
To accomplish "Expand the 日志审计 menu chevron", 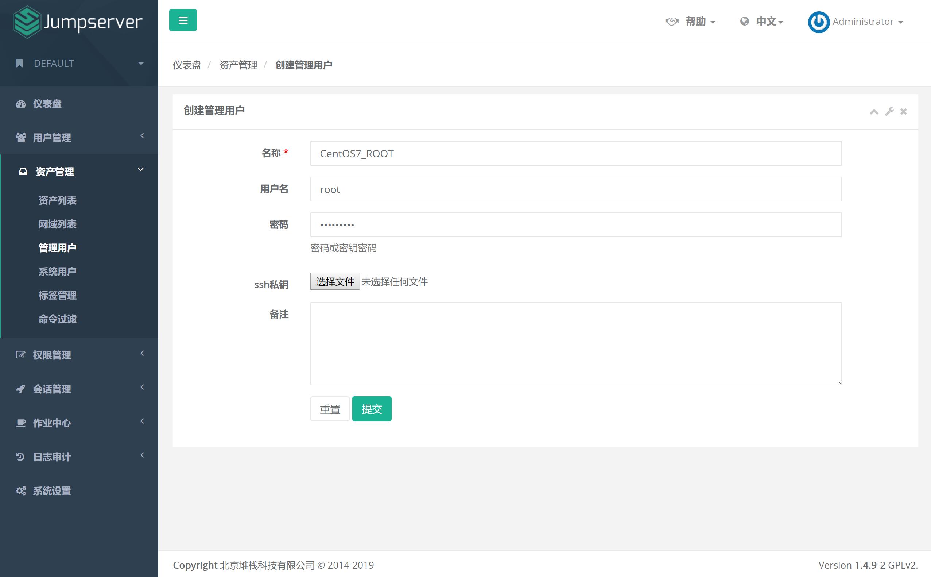I will pyautogui.click(x=142, y=455).
